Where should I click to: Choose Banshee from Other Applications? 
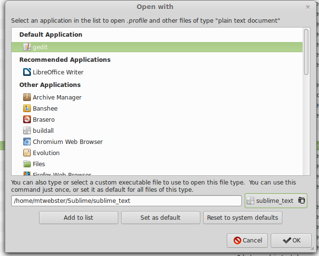(x=157, y=108)
